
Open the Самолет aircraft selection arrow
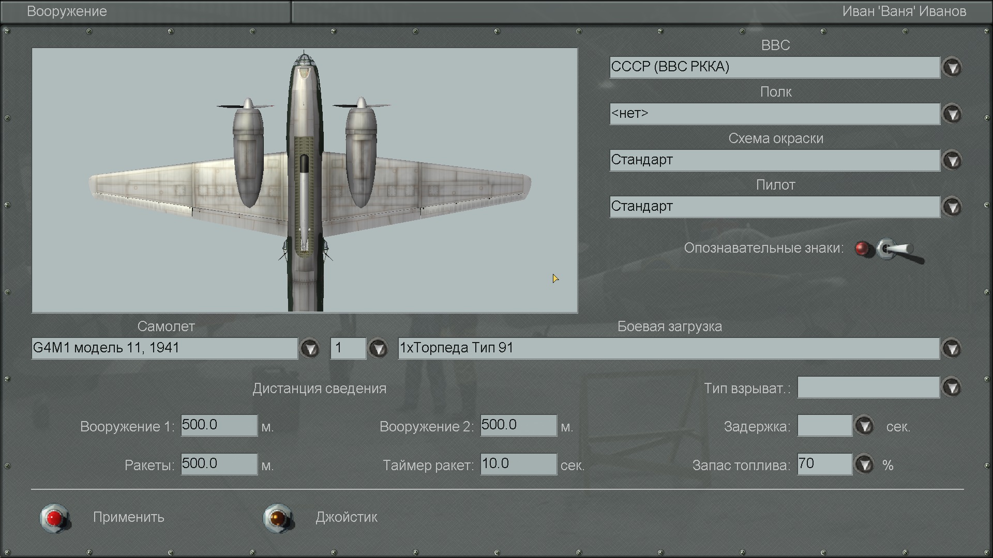[310, 349]
